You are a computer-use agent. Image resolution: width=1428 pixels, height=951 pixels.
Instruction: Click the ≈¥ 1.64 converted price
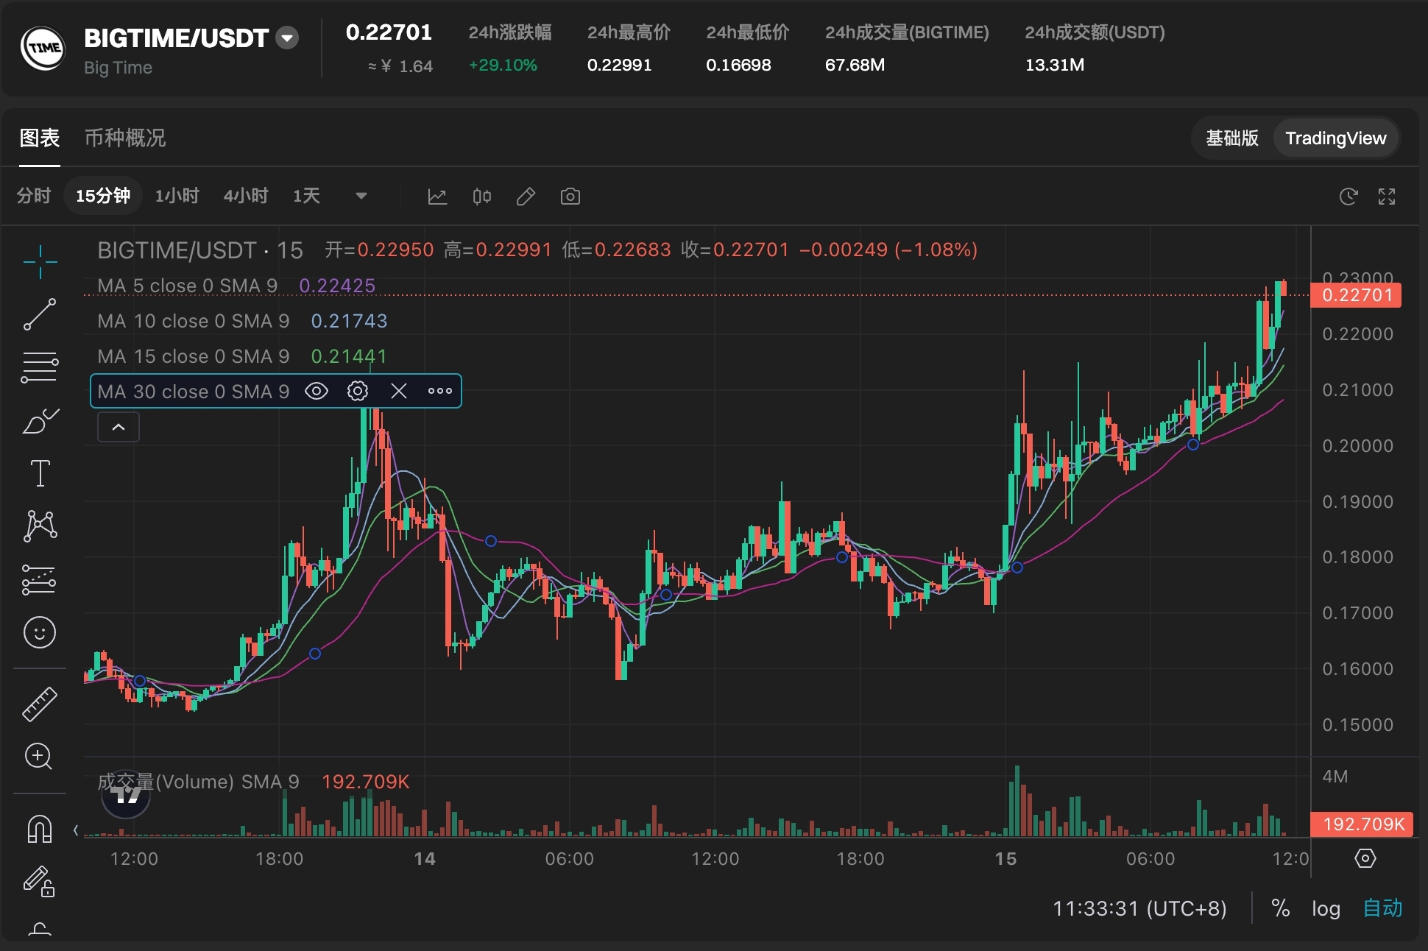(400, 66)
